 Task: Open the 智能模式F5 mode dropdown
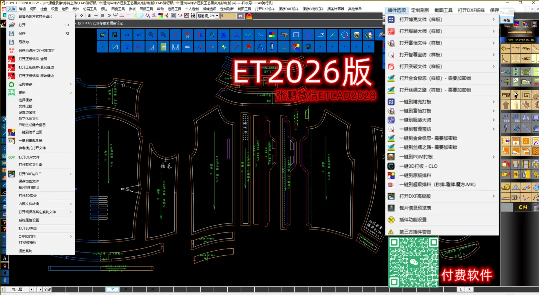point(217,16)
